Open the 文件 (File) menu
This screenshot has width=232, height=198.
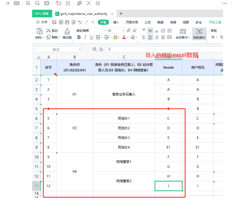tap(42, 22)
